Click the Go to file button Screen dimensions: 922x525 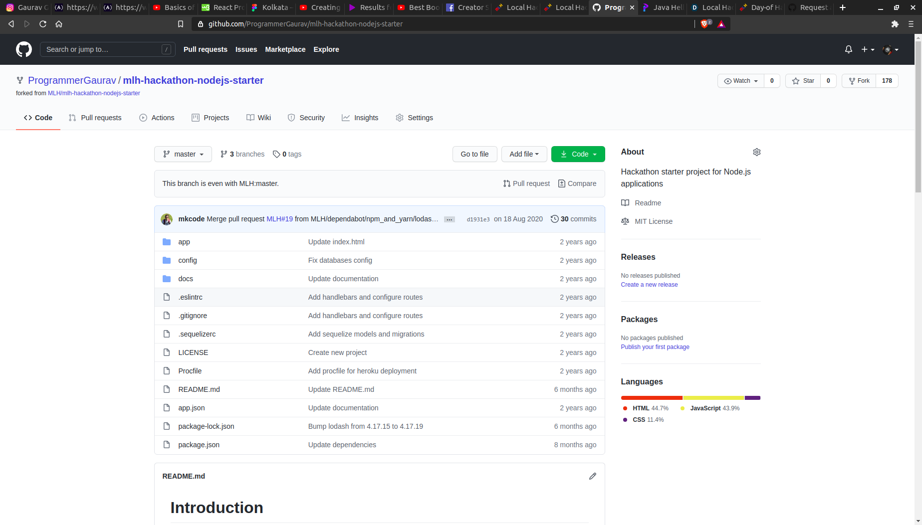click(475, 154)
